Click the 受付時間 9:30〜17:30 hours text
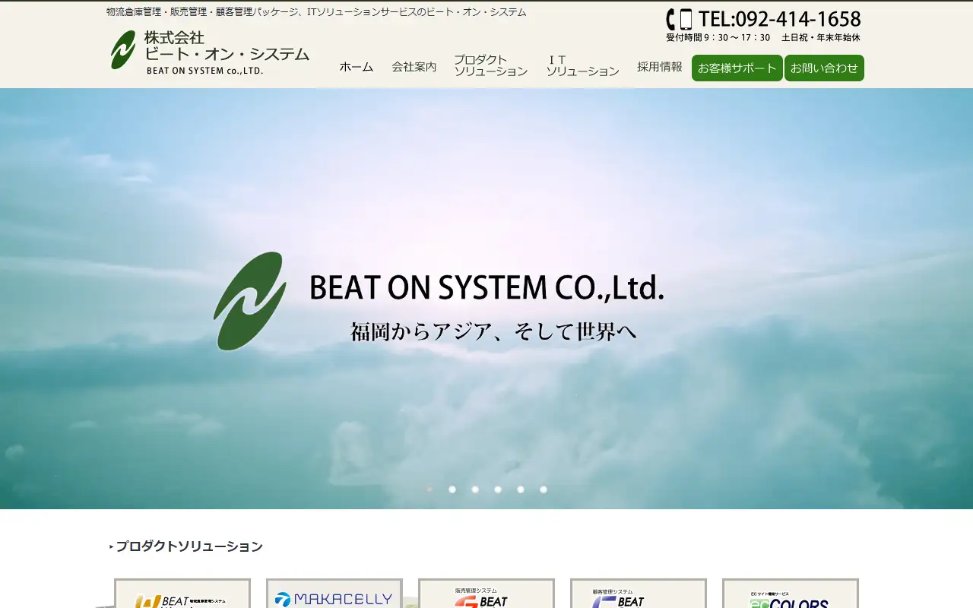 (718, 37)
